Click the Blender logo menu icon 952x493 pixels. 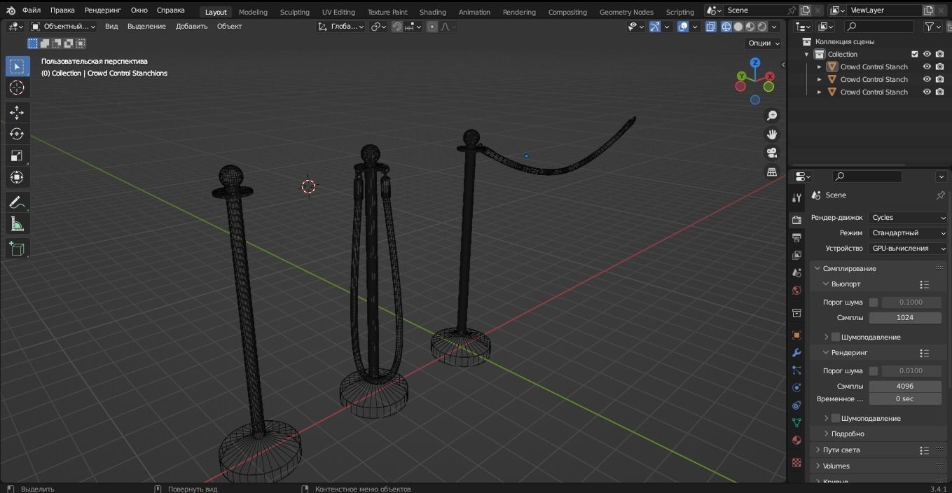tap(11, 11)
